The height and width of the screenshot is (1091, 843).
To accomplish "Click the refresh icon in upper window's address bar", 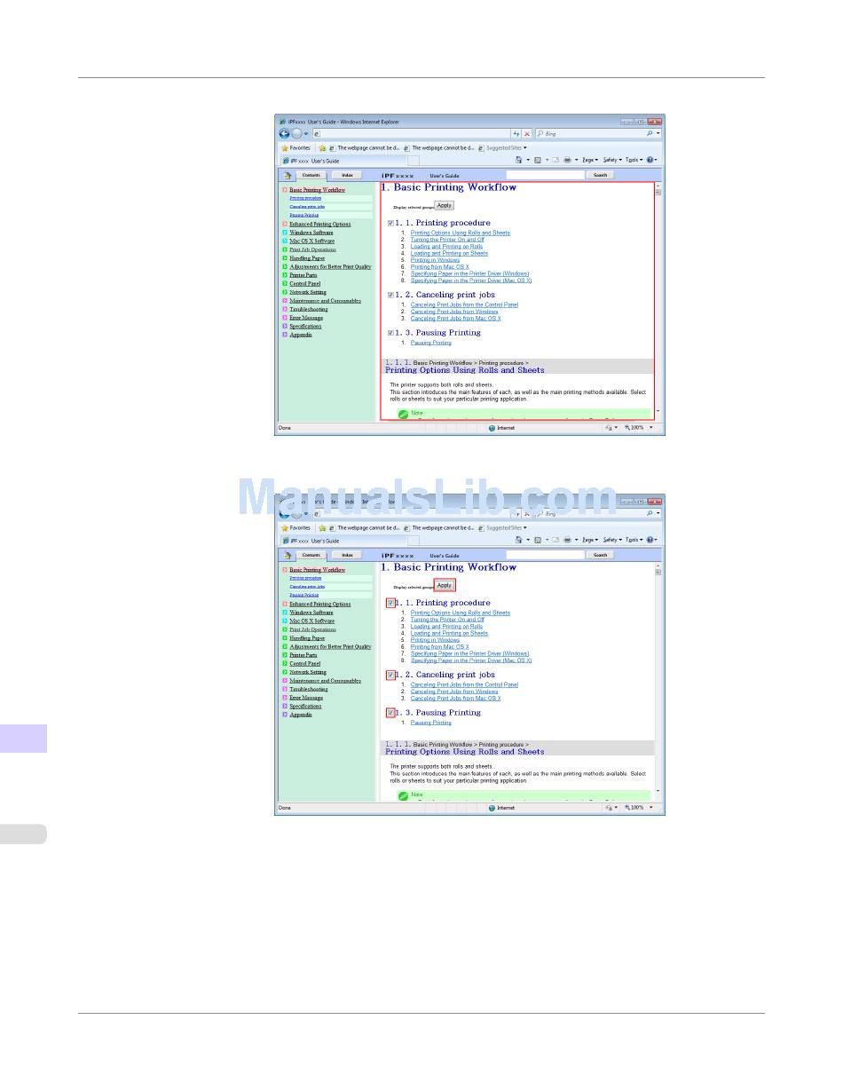I will [517, 133].
